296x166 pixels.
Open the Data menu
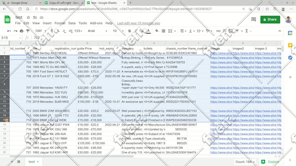(72, 23)
